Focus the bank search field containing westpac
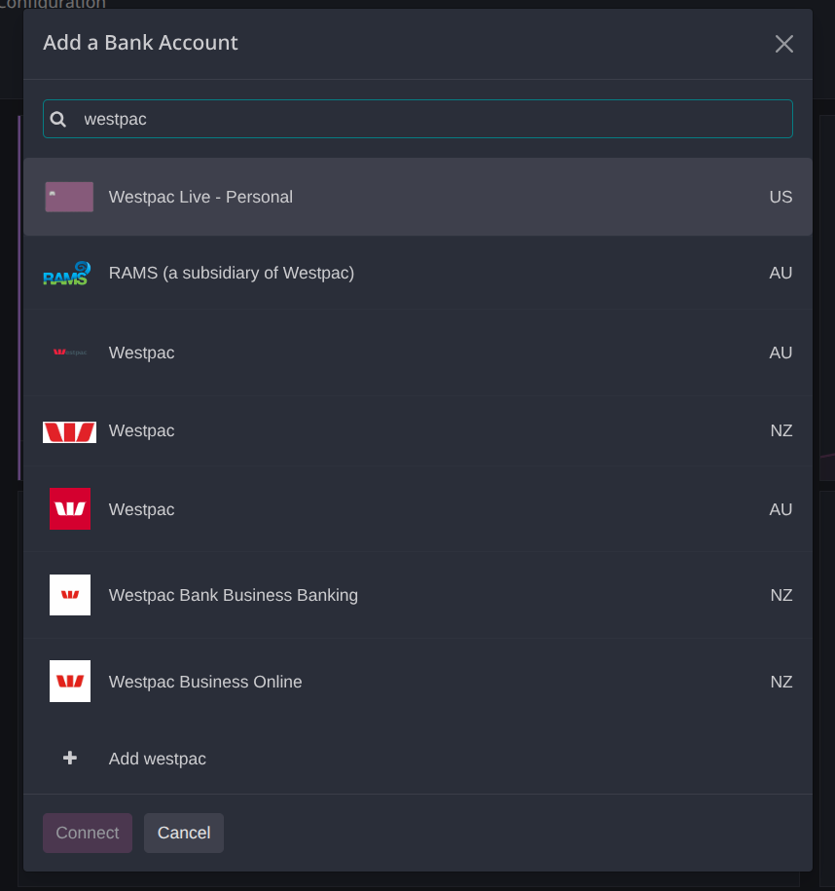The width and height of the screenshot is (835, 891). (x=417, y=119)
